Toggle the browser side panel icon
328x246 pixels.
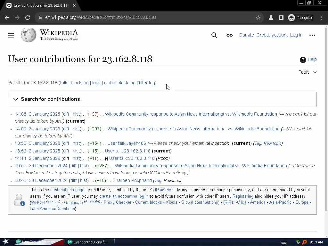coord(281,18)
